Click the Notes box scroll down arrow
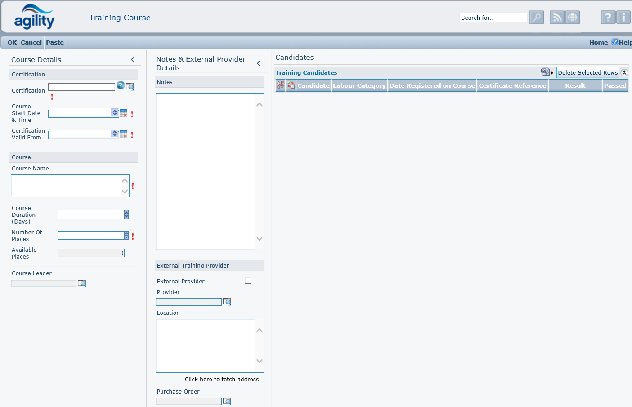The height and width of the screenshot is (407, 632). click(260, 239)
